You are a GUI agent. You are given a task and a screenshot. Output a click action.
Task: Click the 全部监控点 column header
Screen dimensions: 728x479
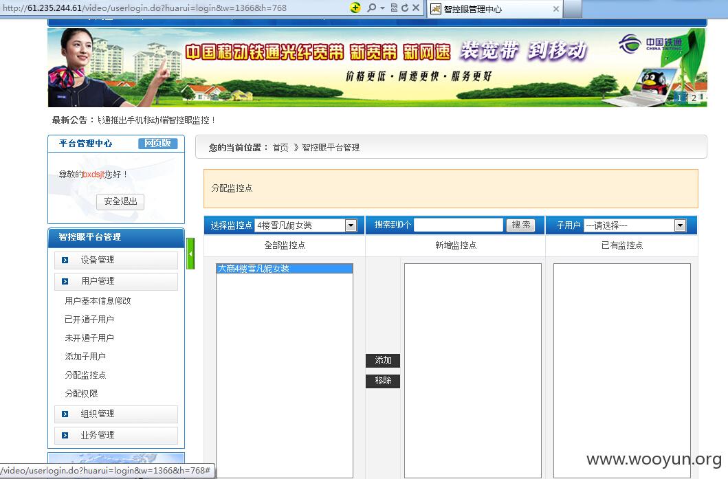(x=285, y=245)
